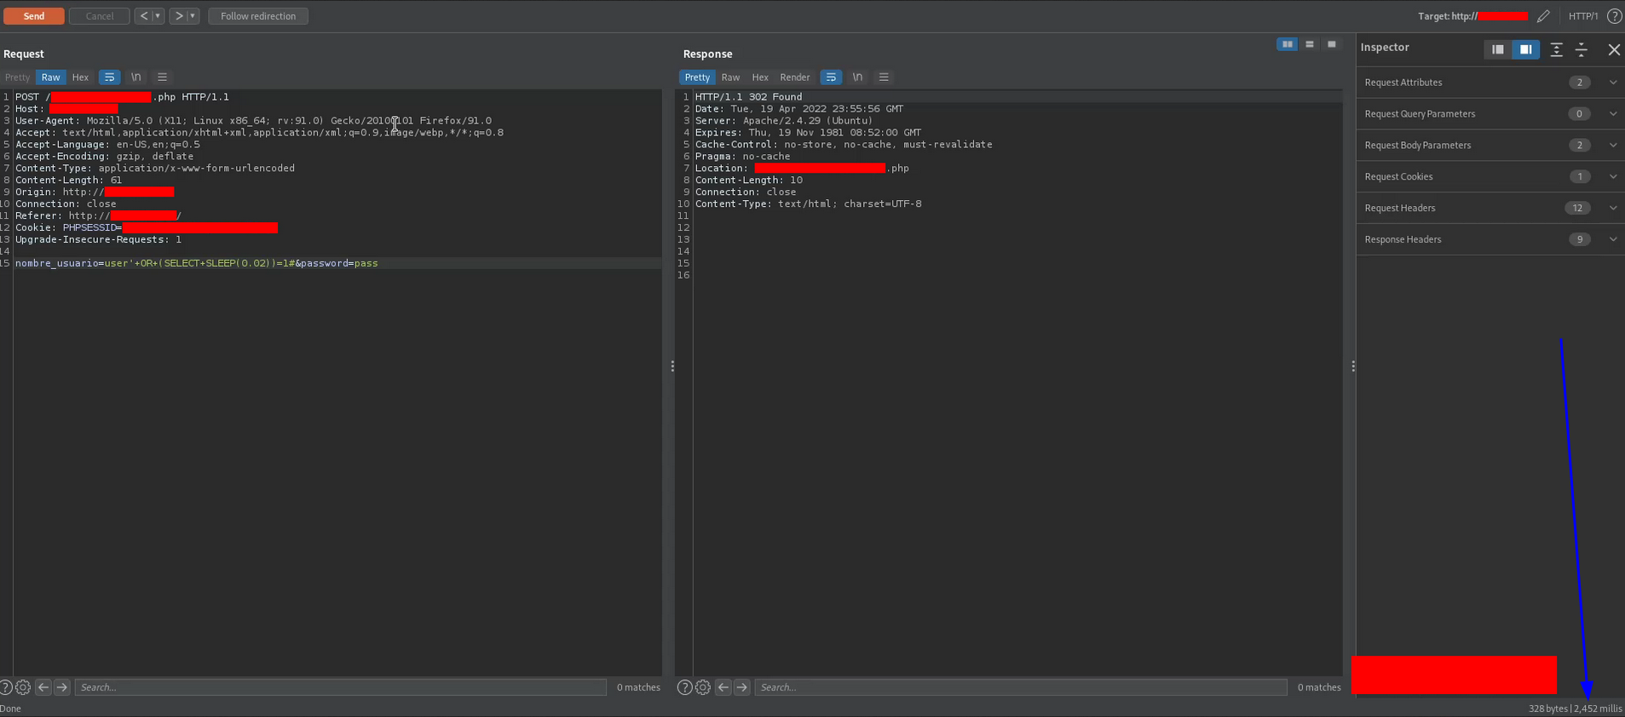Go forward to next request in history
1625x717 pixels.
178,16
